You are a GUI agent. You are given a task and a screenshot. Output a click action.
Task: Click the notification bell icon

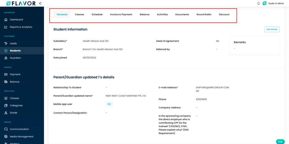258,3
